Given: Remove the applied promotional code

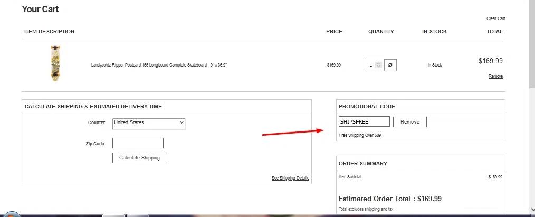Looking at the screenshot, I should pos(409,122).
